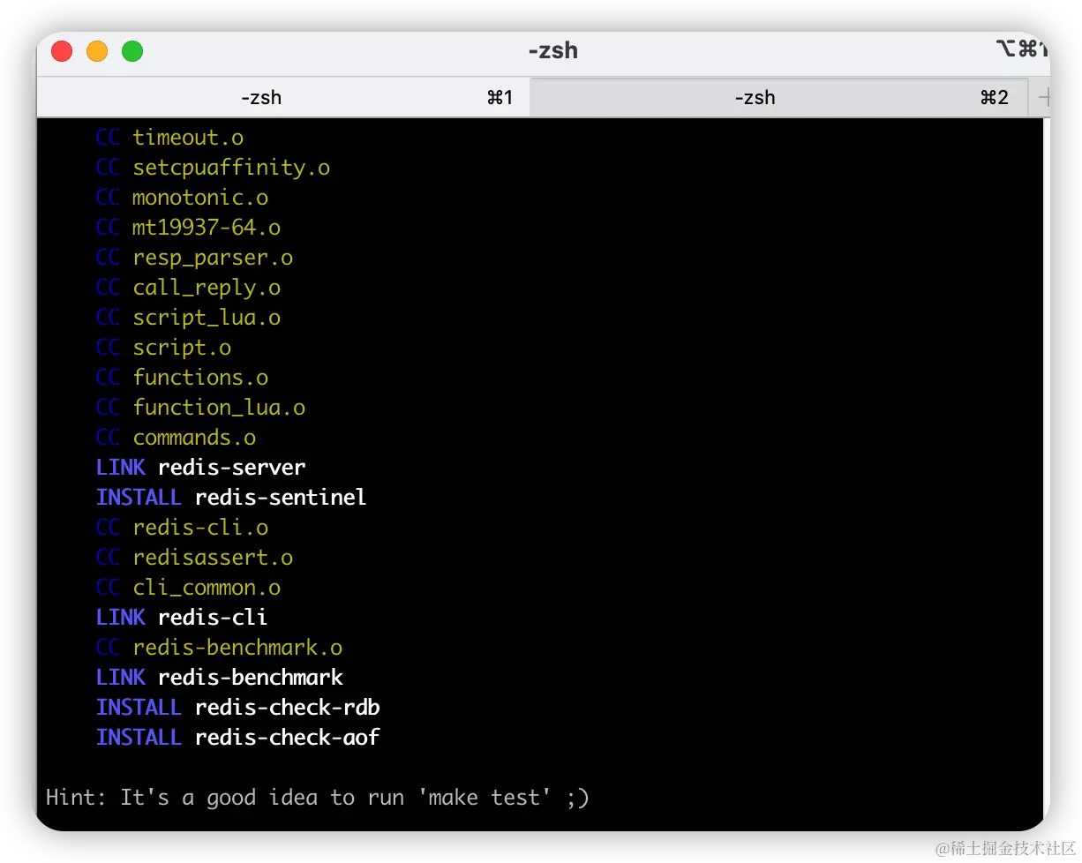Click redis-benchmark on the LINK line

pyautogui.click(x=251, y=678)
